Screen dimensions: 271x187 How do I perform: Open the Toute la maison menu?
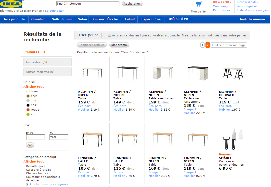(x=252, y=19)
